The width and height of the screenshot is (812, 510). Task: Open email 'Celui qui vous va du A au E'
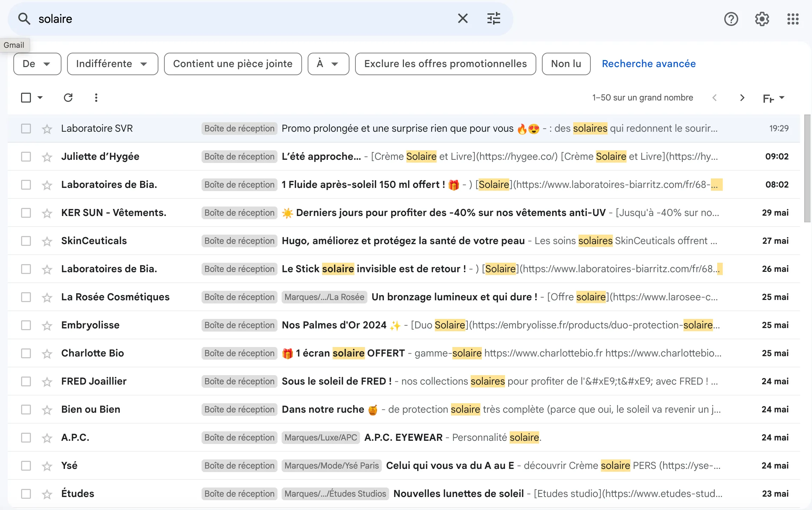(450, 466)
